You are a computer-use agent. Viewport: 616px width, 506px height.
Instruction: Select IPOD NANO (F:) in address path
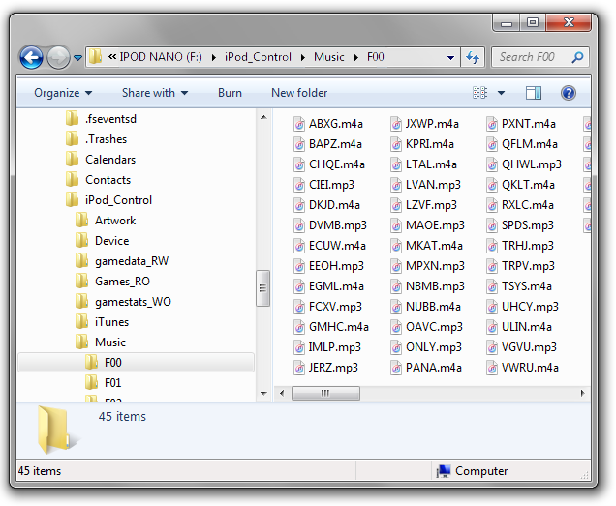160,57
